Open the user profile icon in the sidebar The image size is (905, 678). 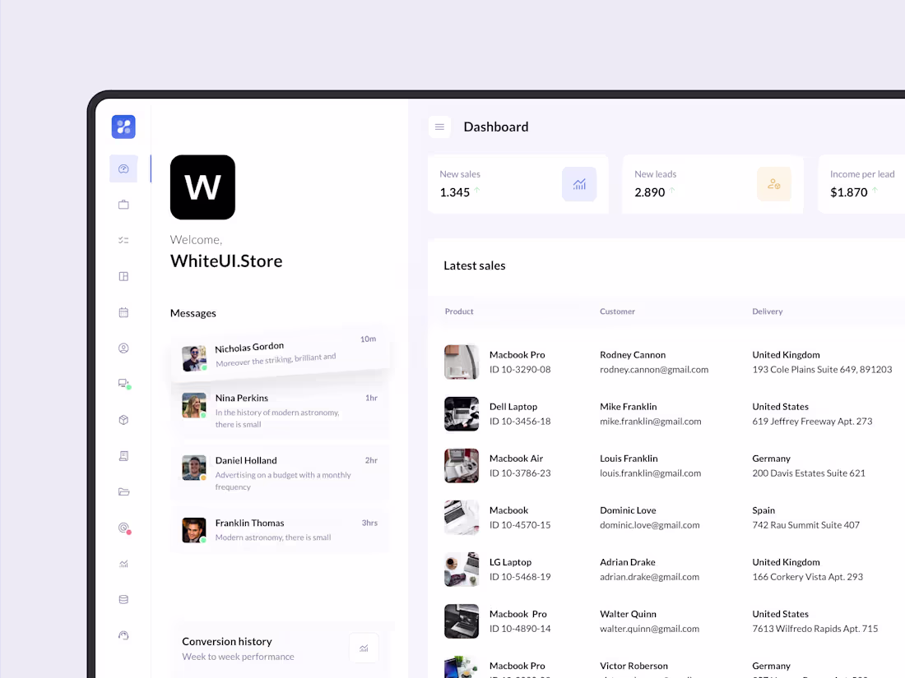point(123,348)
